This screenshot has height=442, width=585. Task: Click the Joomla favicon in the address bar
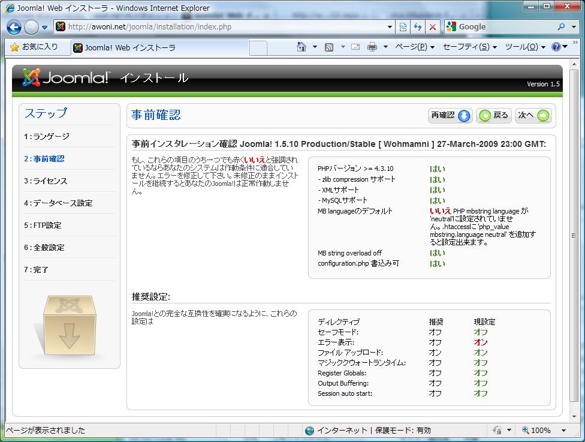click(x=60, y=27)
